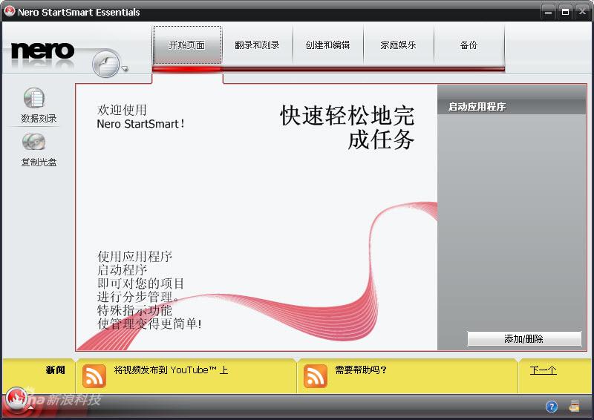Click the nero logo
Image resolution: width=594 pixels, height=420 pixels.
[42, 51]
